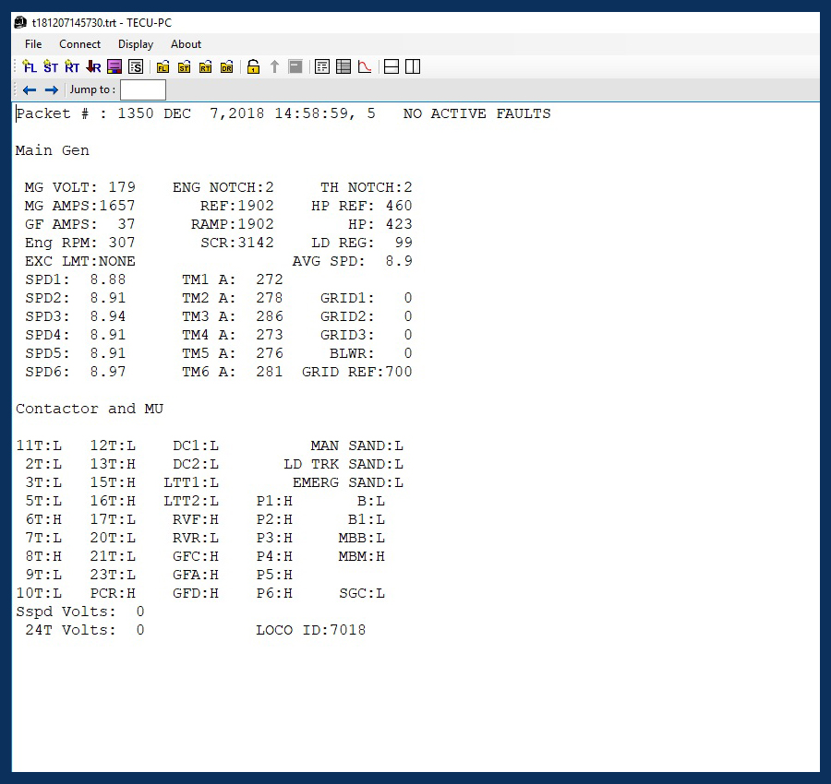Screen dimensions: 831x784
Task: Click the 'NO ACTIVE FAULTS' status text
Action: 477,113
